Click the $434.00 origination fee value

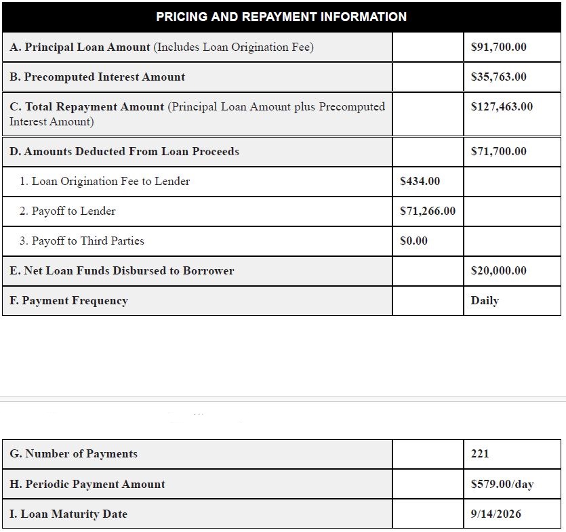(x=420, y=181)
